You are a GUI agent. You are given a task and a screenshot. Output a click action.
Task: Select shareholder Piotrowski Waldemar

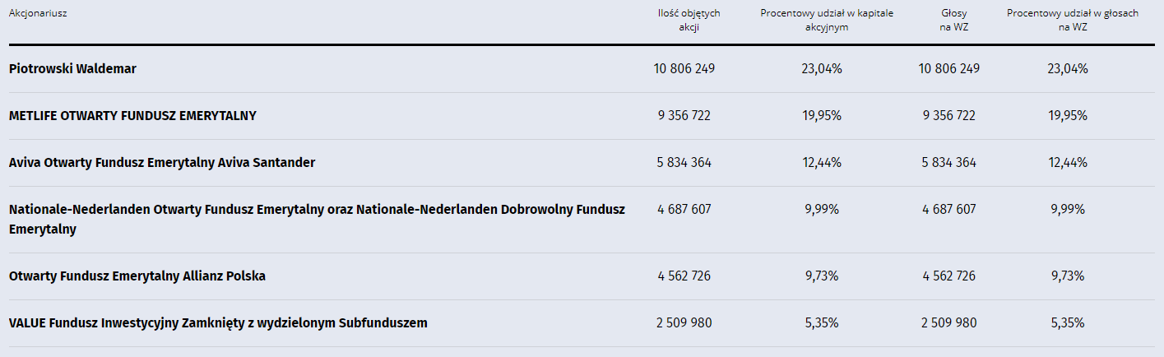pos(72,69)
